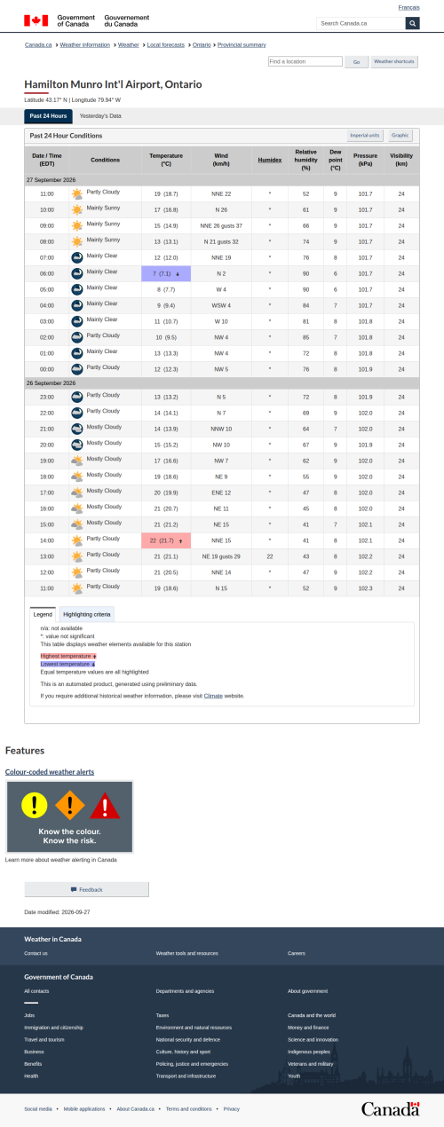Select the Past 24 Hours tab

tap(48, 116)
